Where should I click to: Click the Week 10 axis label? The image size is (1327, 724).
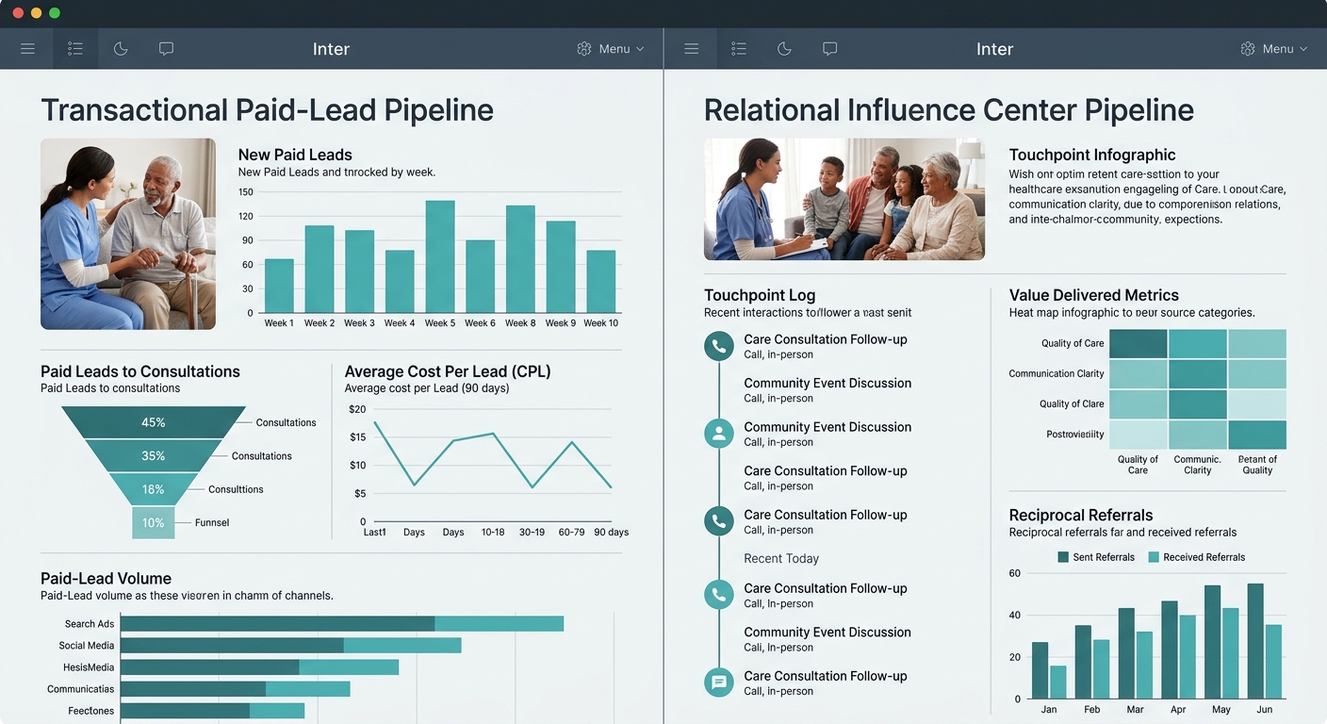[x=601, y=323]
